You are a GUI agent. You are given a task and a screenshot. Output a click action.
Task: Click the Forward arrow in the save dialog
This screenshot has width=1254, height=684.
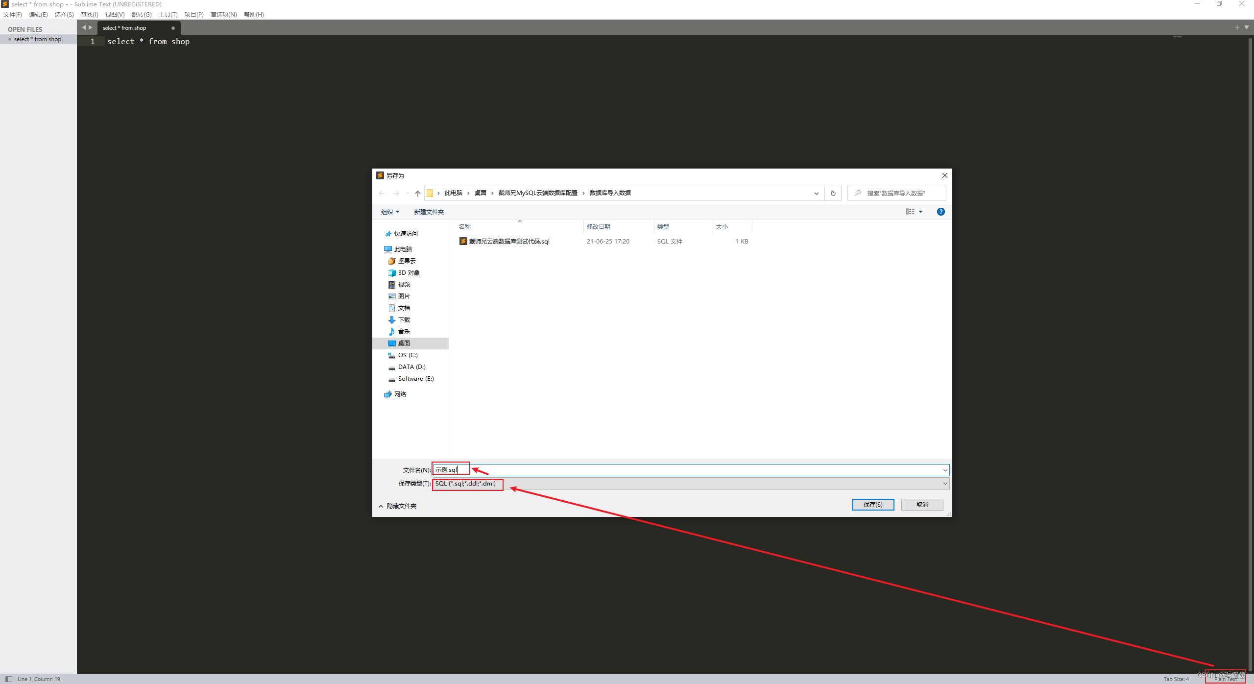point(396,194)
